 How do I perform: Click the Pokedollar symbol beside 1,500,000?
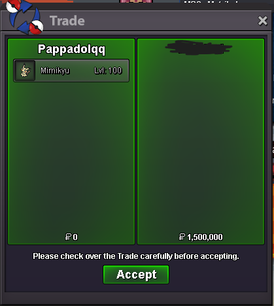[182, 237]
